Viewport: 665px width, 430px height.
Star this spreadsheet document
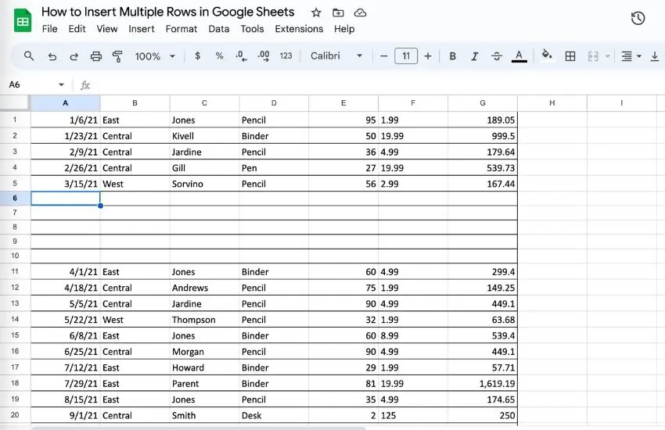316,13
